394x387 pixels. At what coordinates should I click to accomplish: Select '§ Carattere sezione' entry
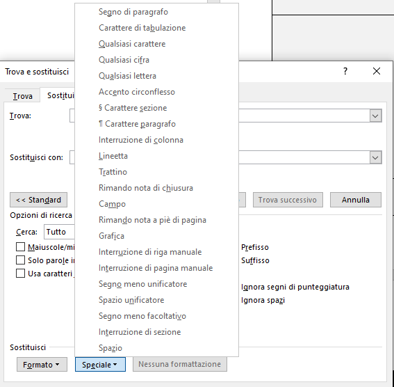[x=156, y=108]
